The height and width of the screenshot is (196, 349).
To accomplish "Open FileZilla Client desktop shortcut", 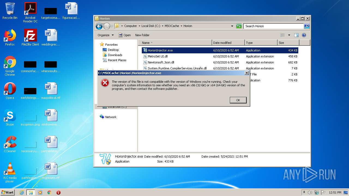I will pyautogui.click(x=30, y=38).
